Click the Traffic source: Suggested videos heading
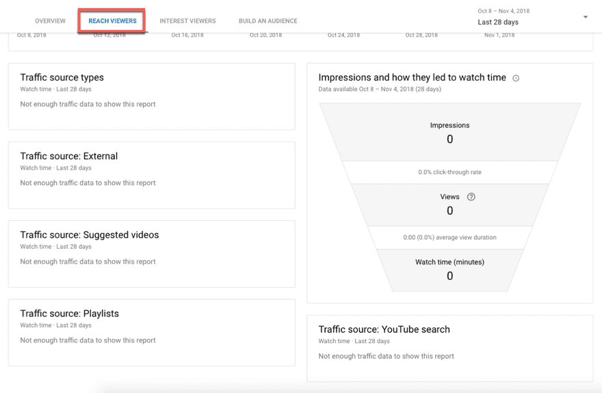Screen dimensions: 602x393 click(90, 234)
